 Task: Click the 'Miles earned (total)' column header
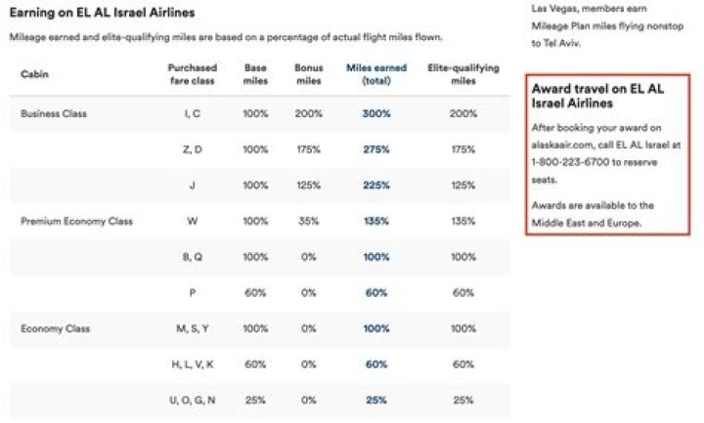[376, 74]
